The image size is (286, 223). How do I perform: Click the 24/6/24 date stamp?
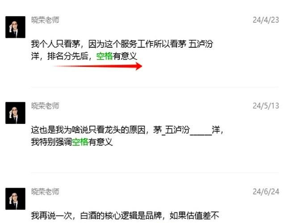pos(266,192)
